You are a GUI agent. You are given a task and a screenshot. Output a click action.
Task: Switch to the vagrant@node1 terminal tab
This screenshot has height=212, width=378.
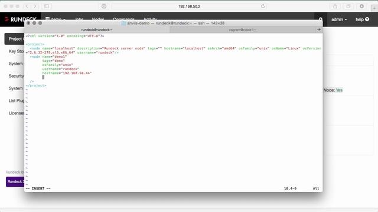242,30
